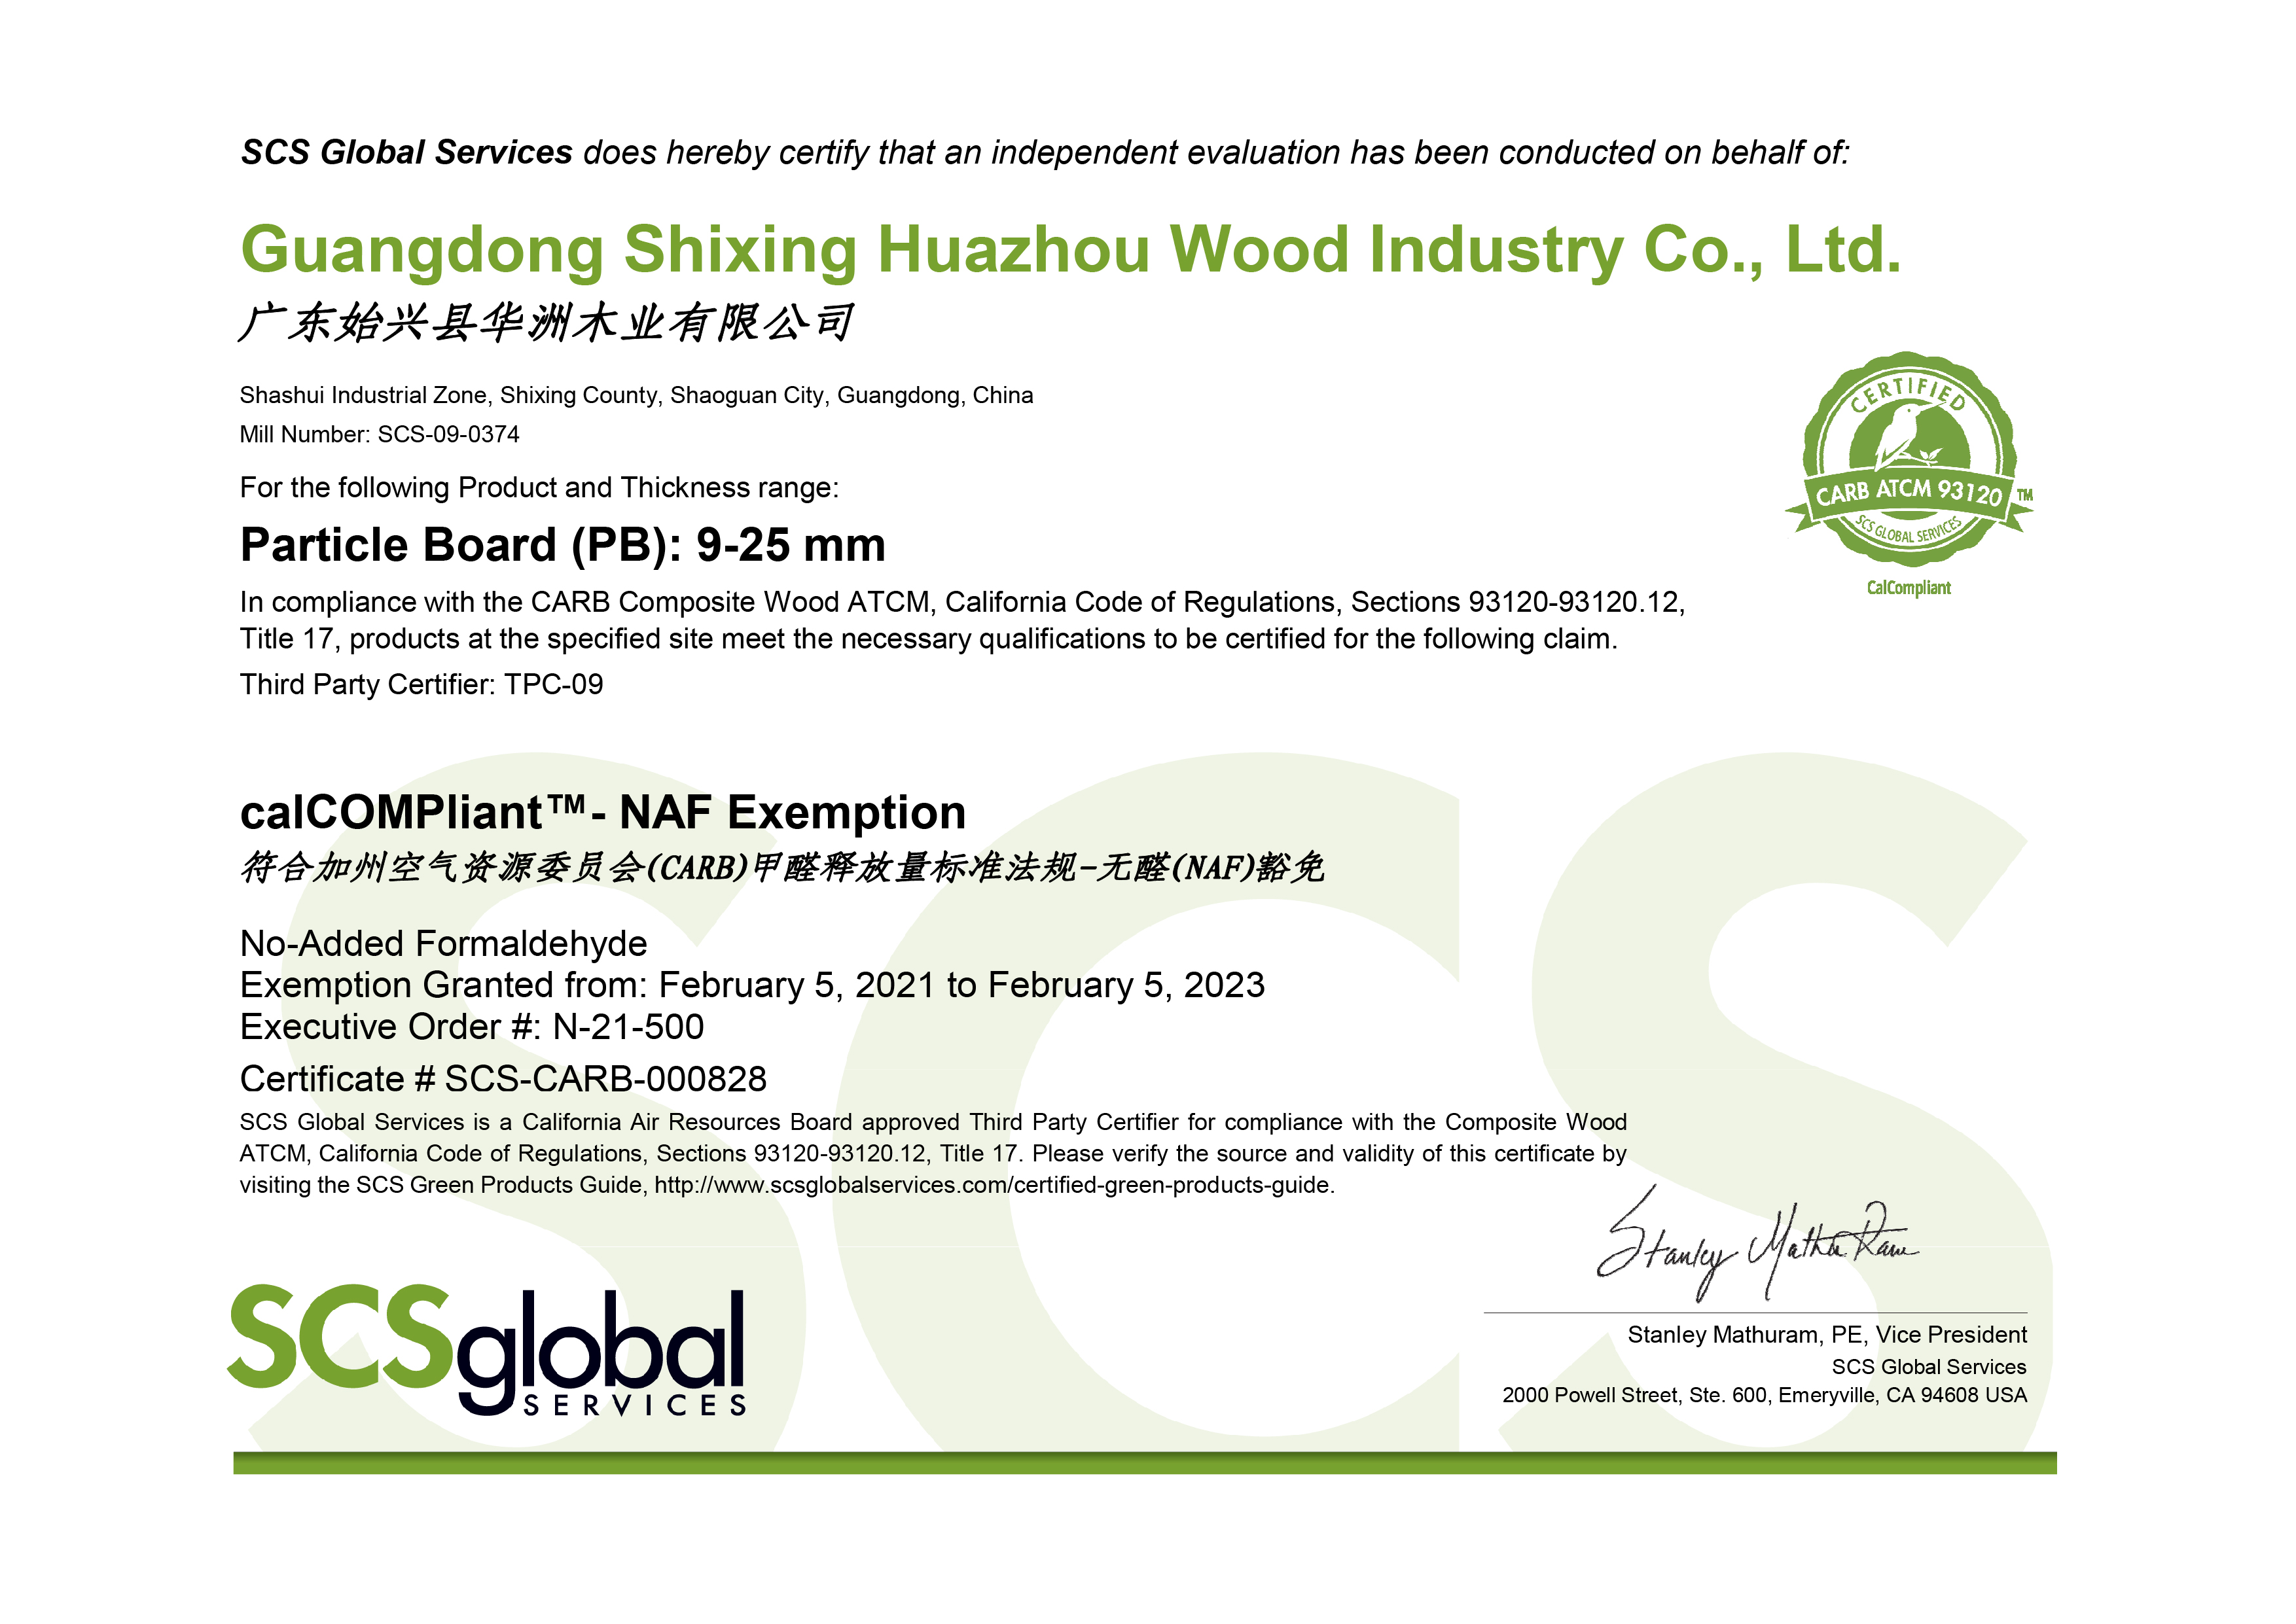Click the trademark symbol beside the seal
The height and width of the screenshot is (1624, 2296).
coord(2024,495)
